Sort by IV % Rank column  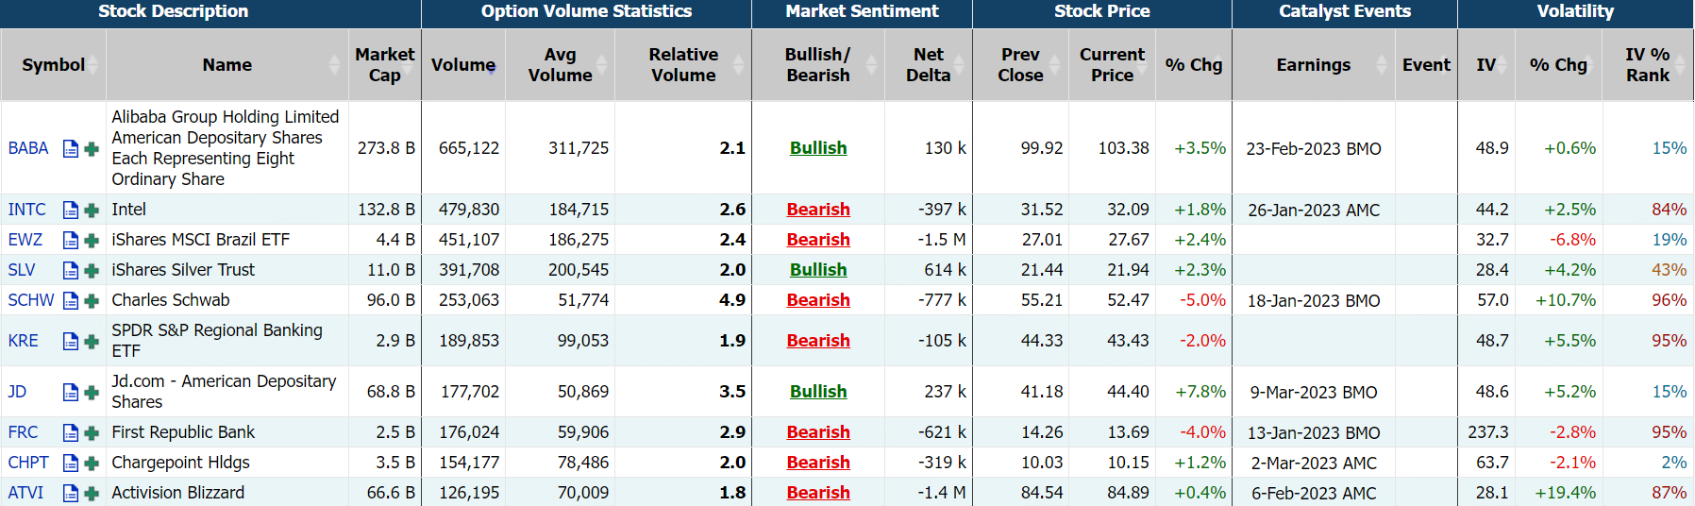point(1647,65)
